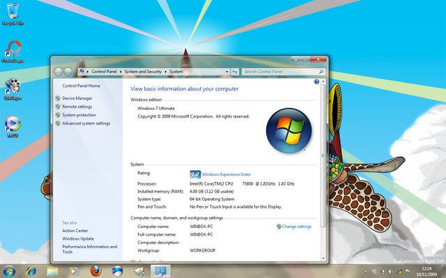
Task: Click the Show desktop strip at the taskbar's right end
Action: [x=443, y=271]
